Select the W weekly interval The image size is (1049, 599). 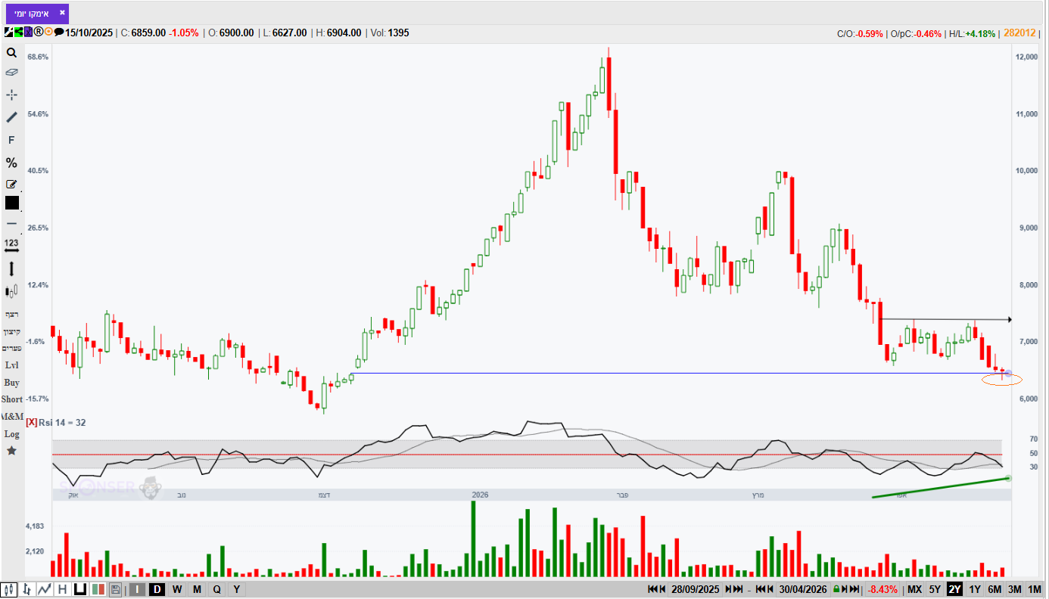177,589
